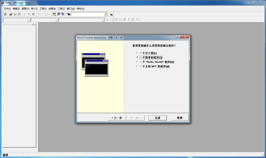
Task: Click the Copy toolbar icon
Action: tap(29, 14)
